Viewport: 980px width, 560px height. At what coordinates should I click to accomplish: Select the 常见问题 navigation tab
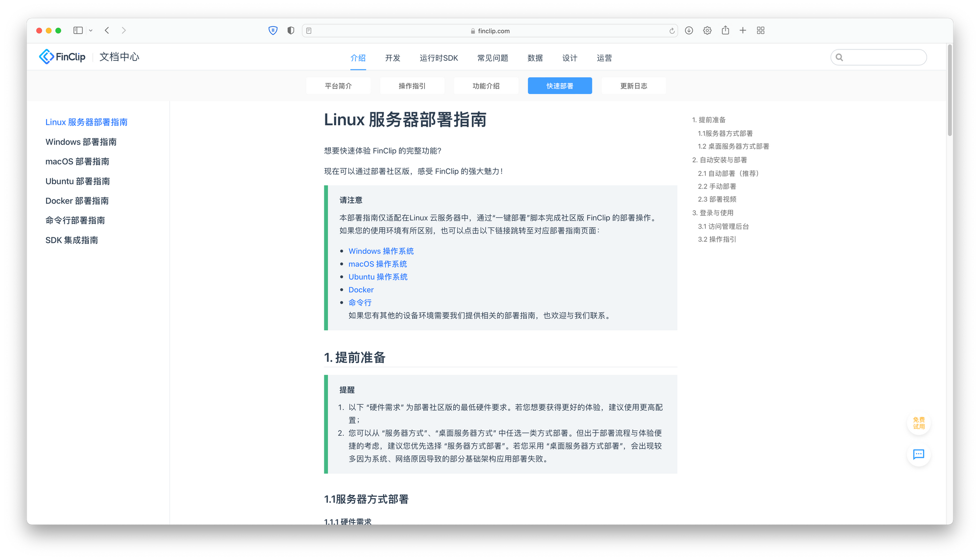click(492, 58)
